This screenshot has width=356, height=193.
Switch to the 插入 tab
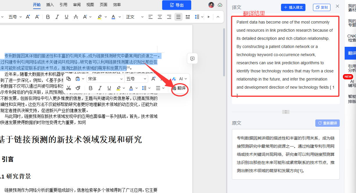tap(50, 5)
